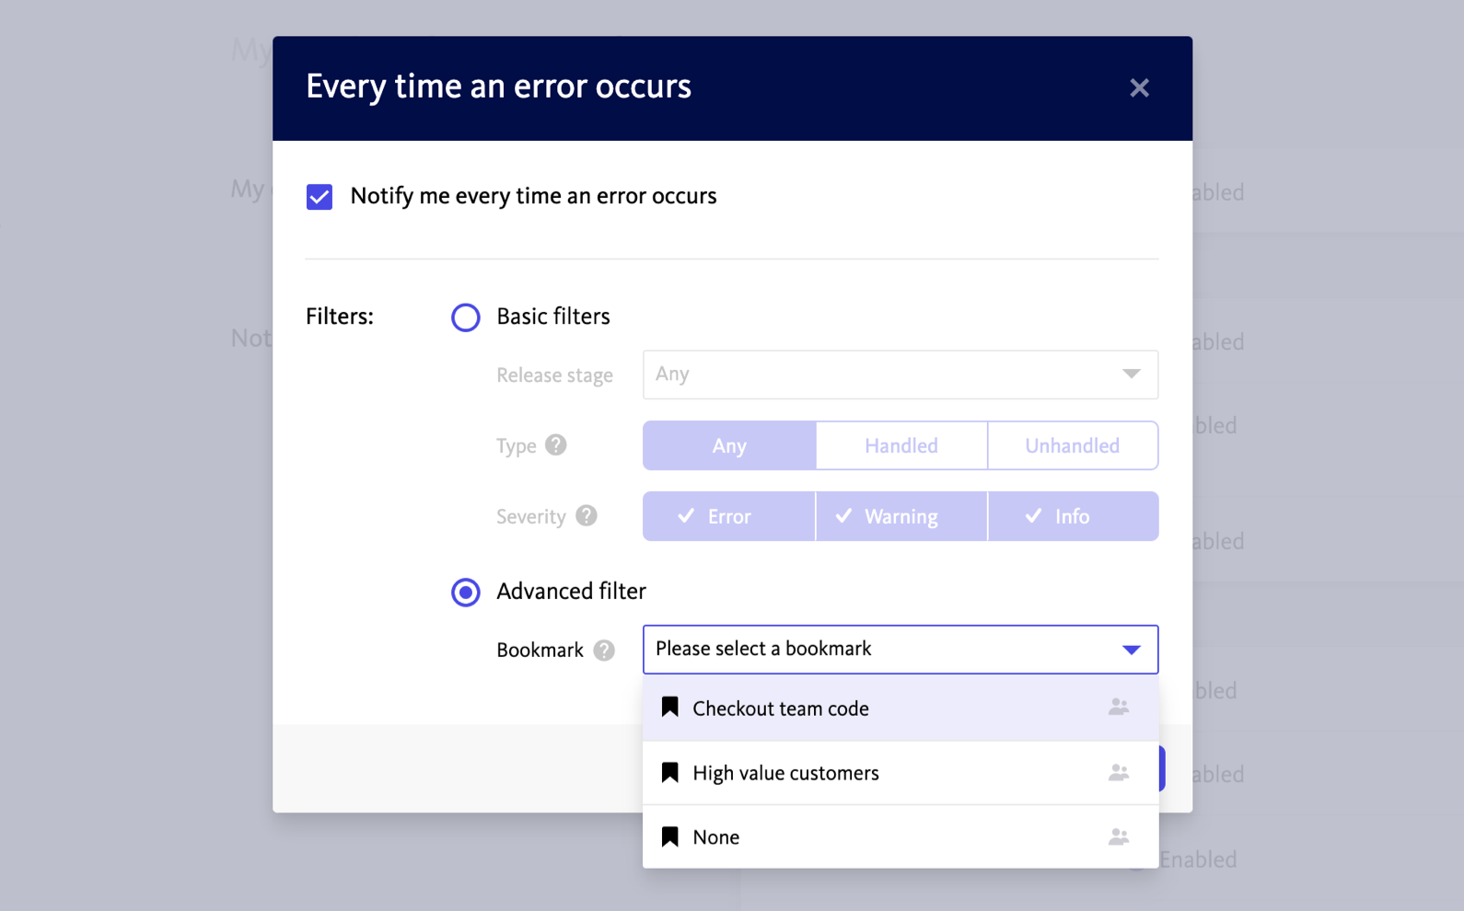The height and width of the screenshot is (911, 1464).
Task: Toggle the Warning severity option
Action: pyautogui.click(x=901, y=516)
